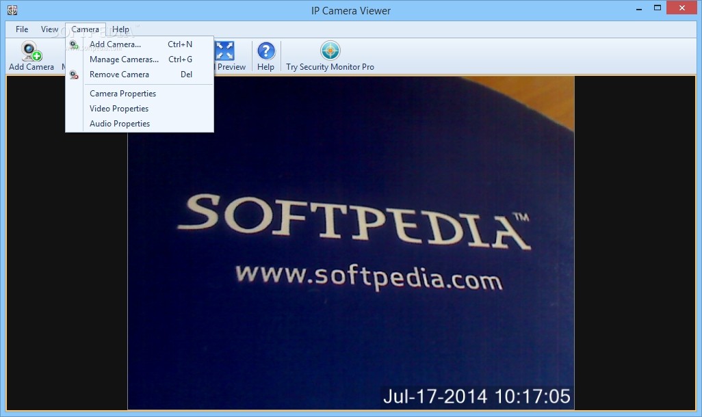
Task: Open Camera Properties from the menu
Action: click(x=140, y=94)
